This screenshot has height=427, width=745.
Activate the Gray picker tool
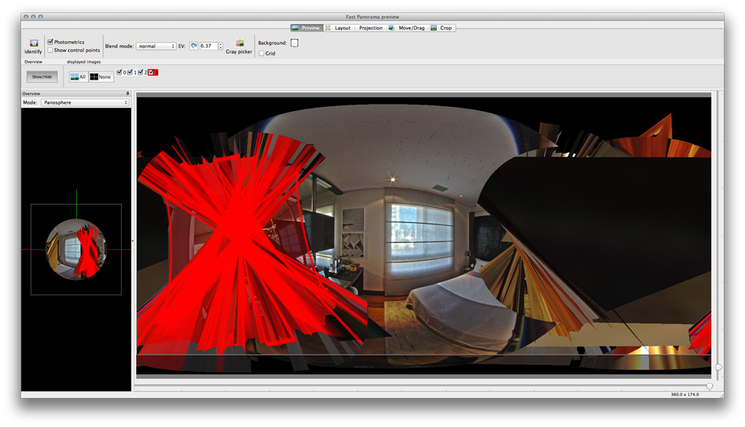(x=239, y=43)
